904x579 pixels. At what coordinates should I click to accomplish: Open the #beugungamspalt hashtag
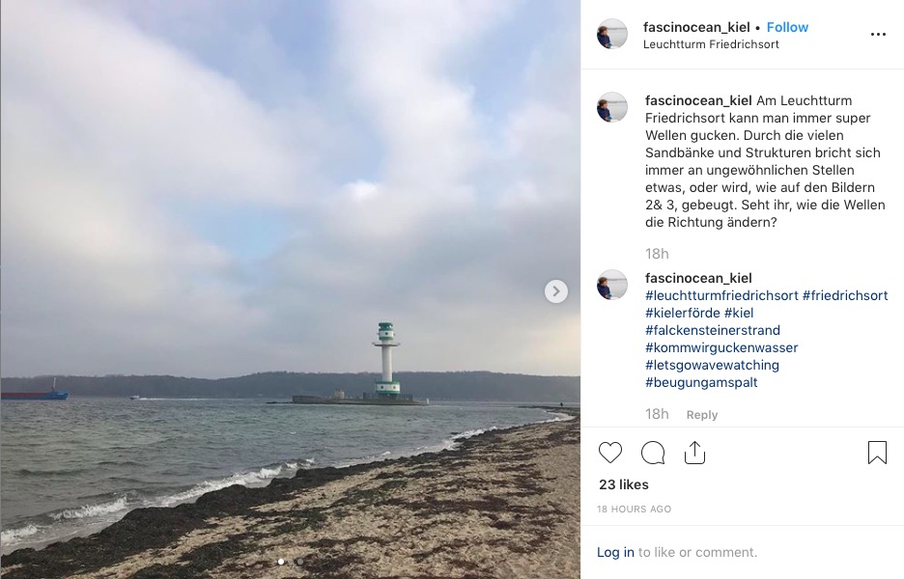pos(701,382)
